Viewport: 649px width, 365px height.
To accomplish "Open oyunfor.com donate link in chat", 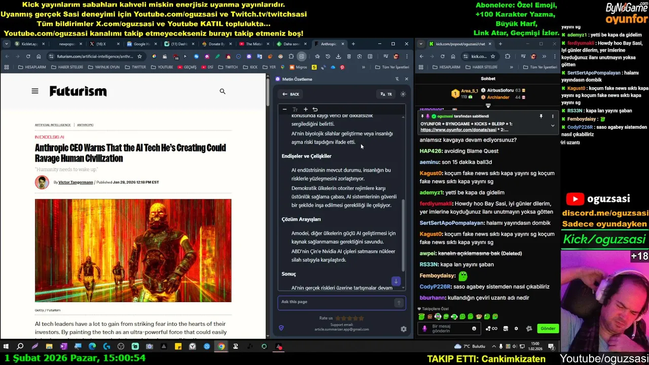I will click(458, 130).
